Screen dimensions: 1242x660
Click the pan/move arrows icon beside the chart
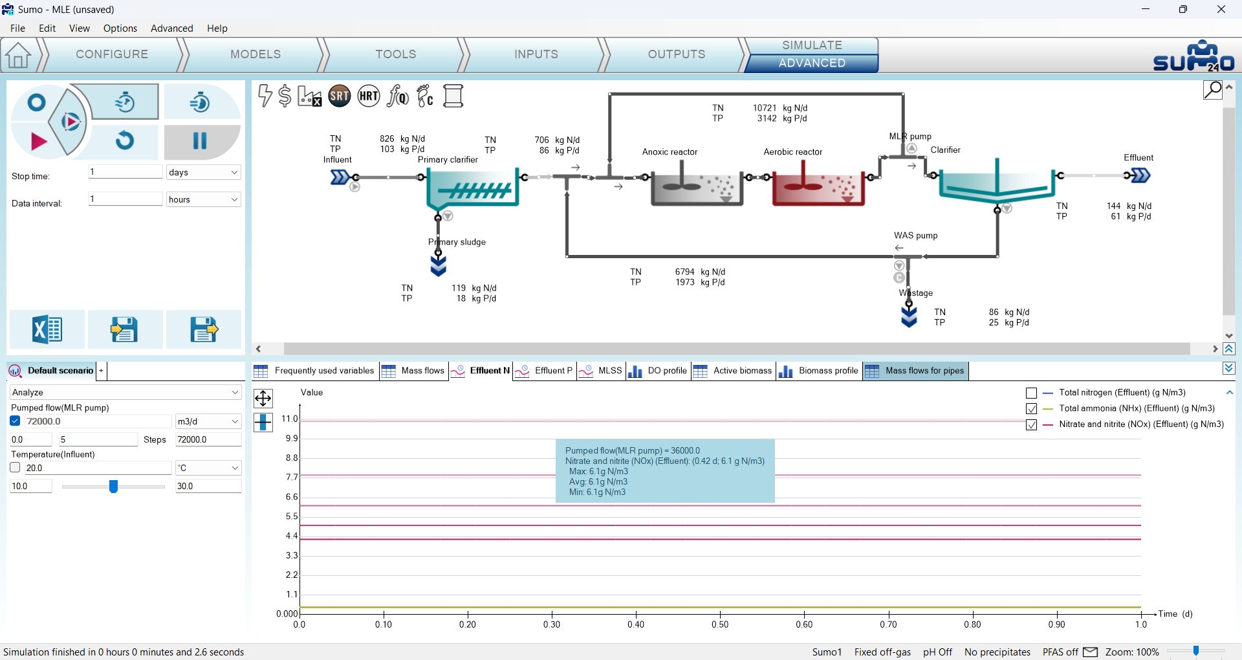click(263, 398)
